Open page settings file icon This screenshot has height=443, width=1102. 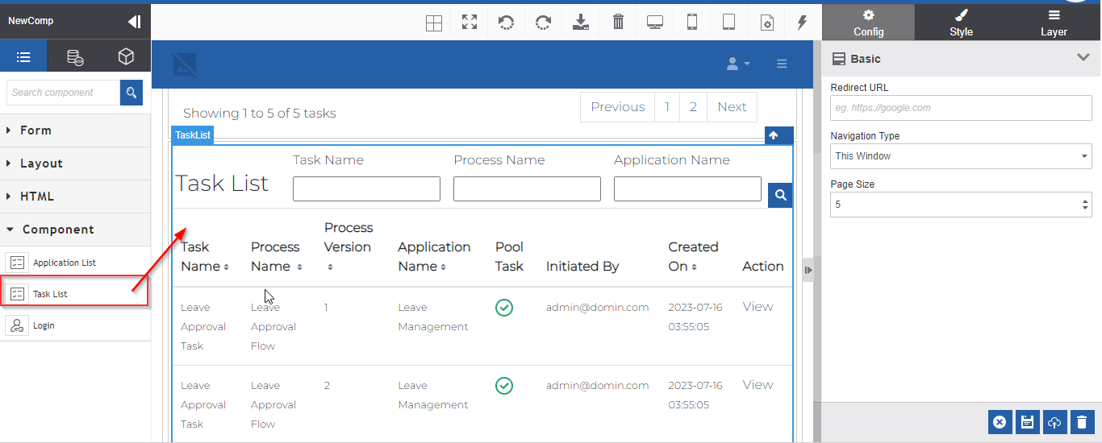766,23
